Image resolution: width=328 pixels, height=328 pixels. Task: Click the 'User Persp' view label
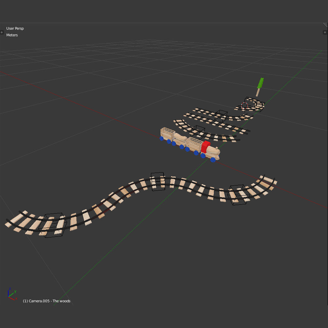point(15,29)
